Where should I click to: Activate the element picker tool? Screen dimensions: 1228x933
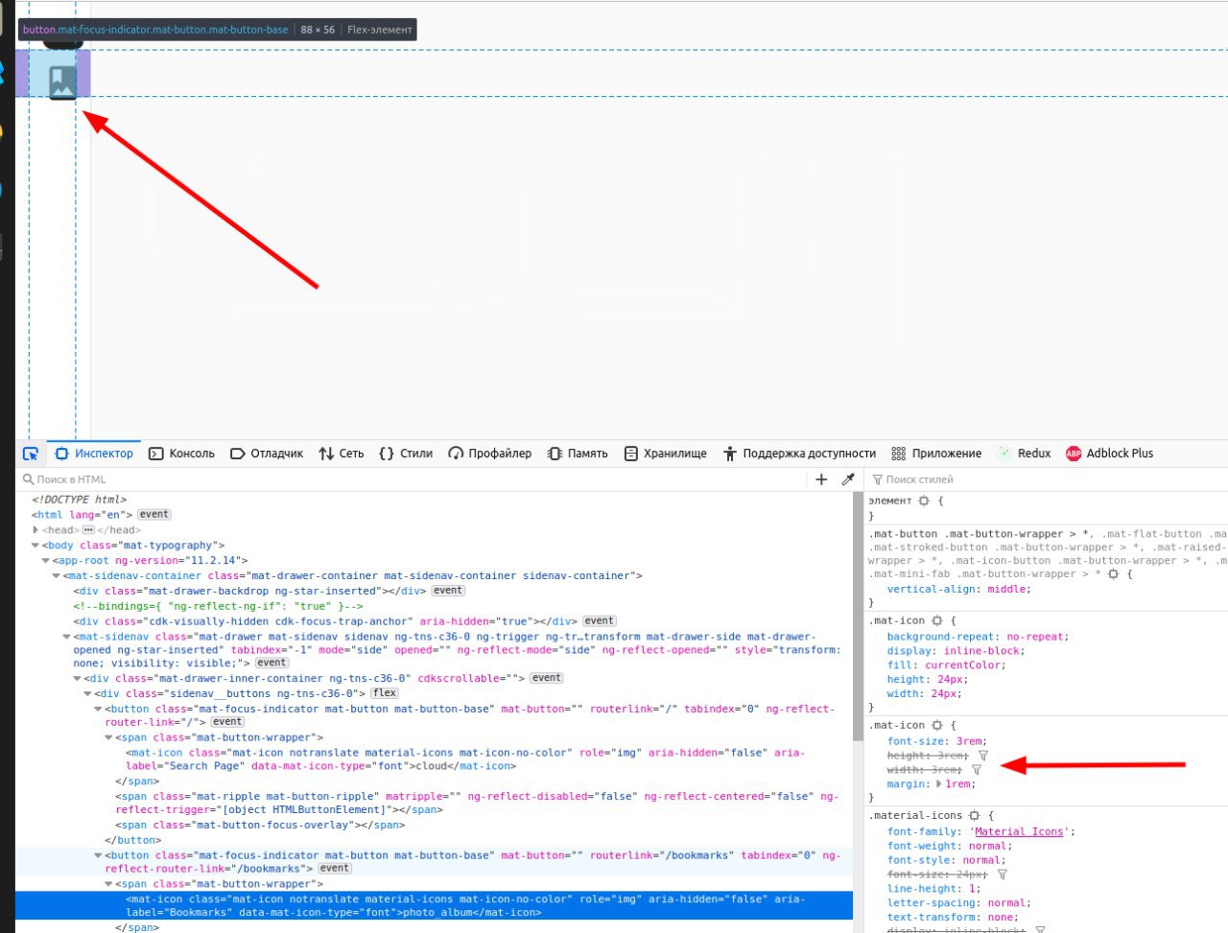[31, 454]
